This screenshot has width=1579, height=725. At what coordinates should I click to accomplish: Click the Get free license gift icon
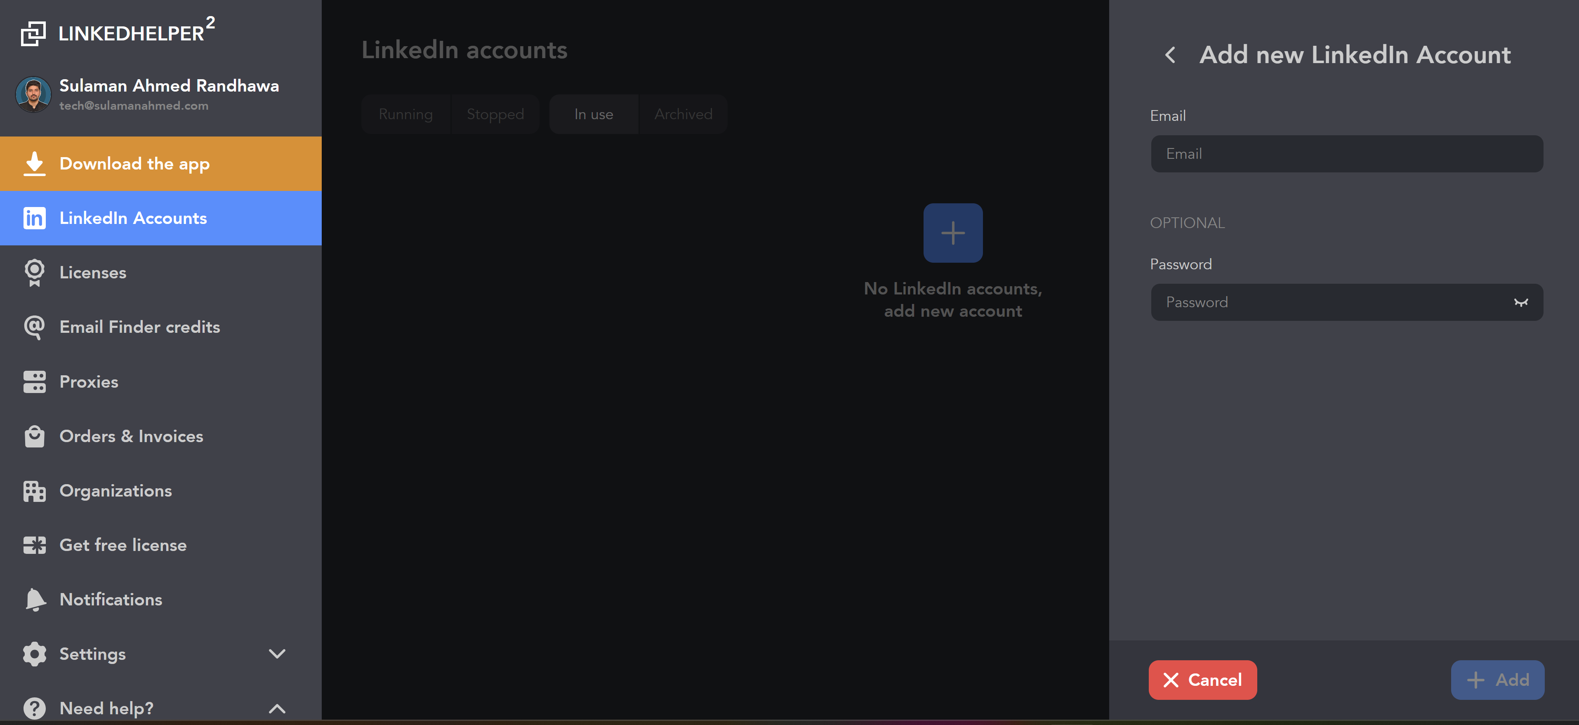pos(34,545)
